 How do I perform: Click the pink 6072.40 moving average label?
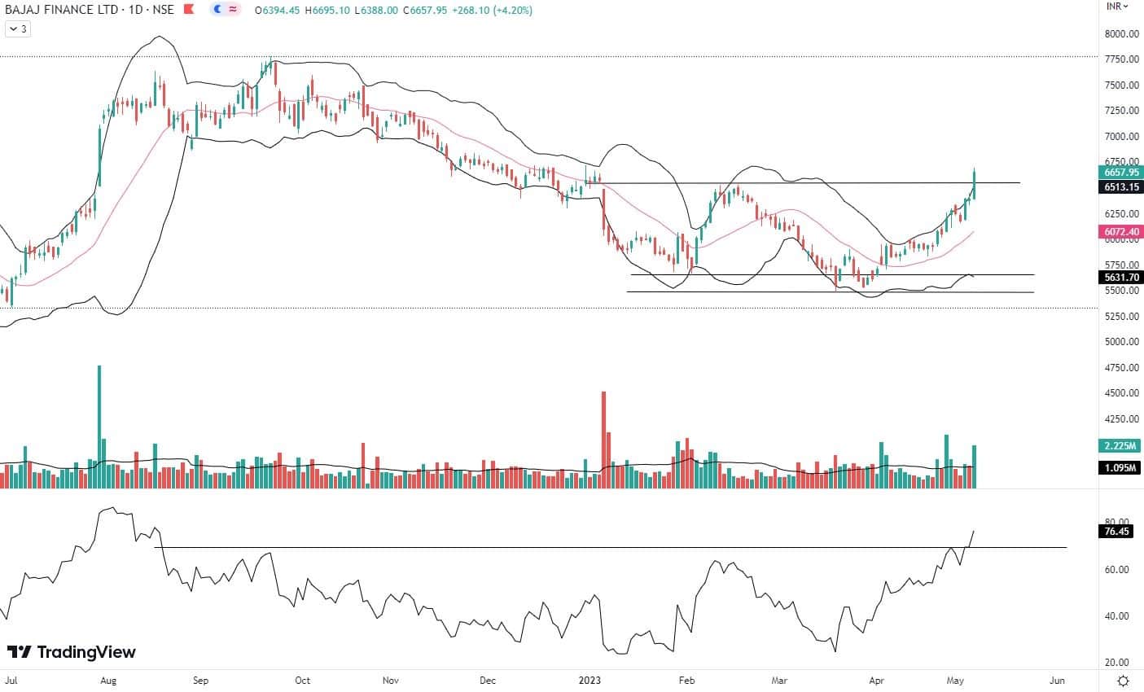point(1120,232)
